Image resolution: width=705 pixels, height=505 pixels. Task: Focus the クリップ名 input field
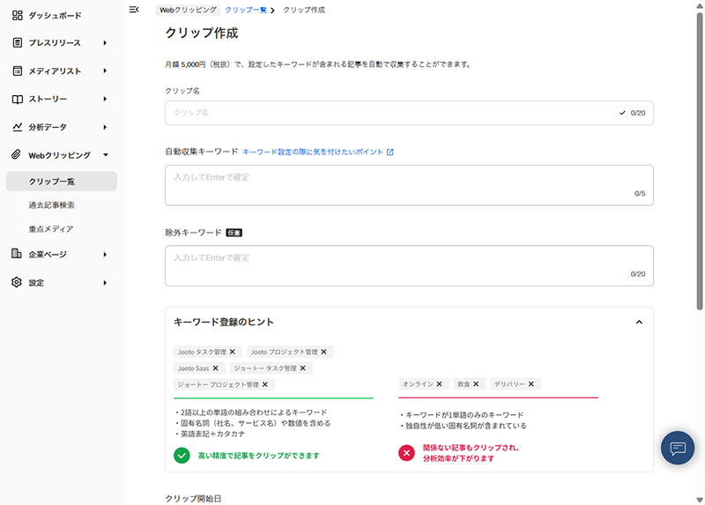tap(409, 113)
